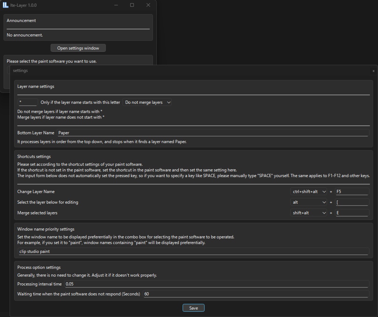Close the Ite-Layer main window

(148, 5)
